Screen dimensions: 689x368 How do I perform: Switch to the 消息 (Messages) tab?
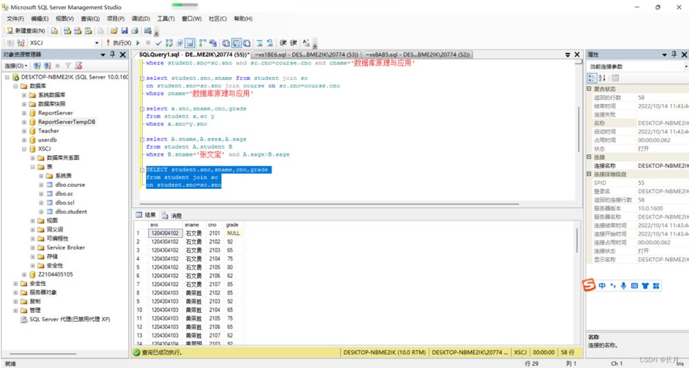coord(172,215)
